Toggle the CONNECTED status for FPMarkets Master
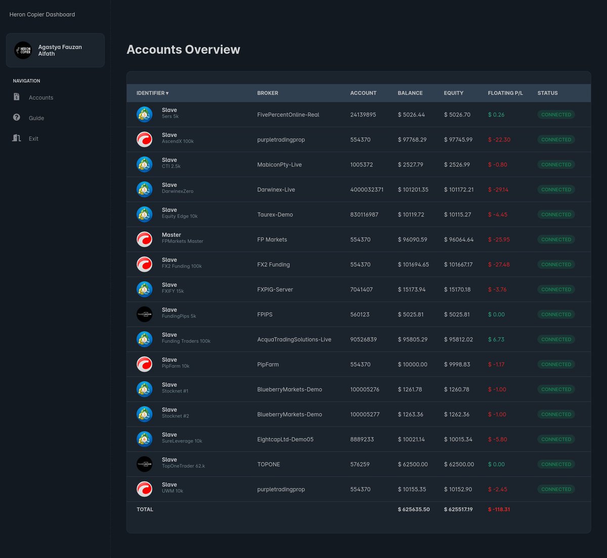 (556, 239)
